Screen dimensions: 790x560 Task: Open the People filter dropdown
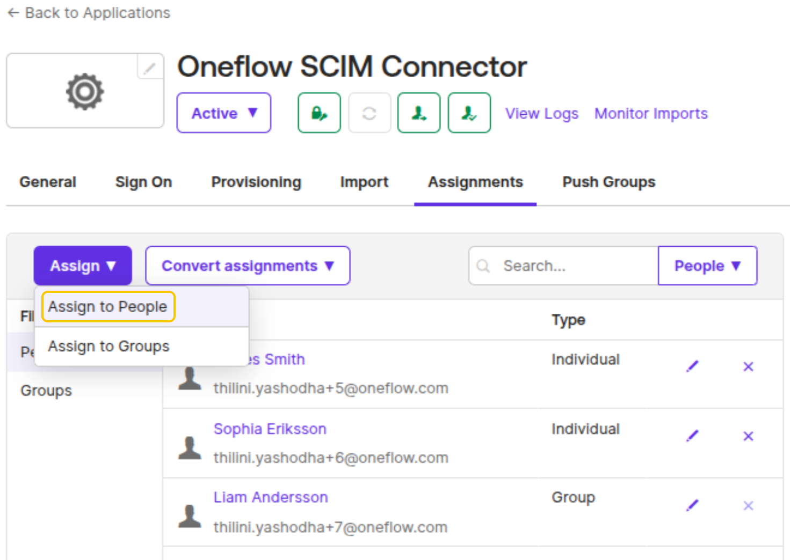(707, 266)
